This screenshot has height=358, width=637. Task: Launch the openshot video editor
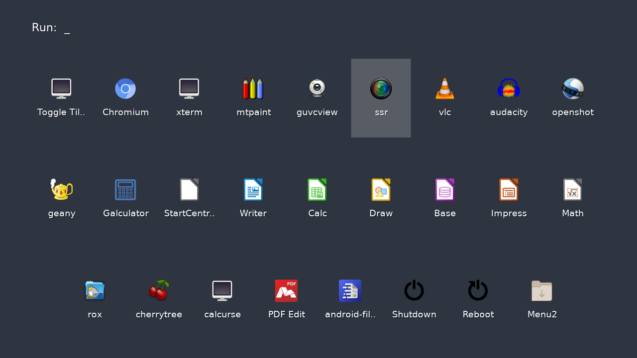tap(573, 89)
